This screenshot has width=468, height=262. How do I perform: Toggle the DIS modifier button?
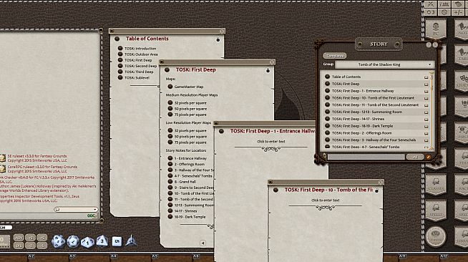pyautogui.click(x=19, y=246)
